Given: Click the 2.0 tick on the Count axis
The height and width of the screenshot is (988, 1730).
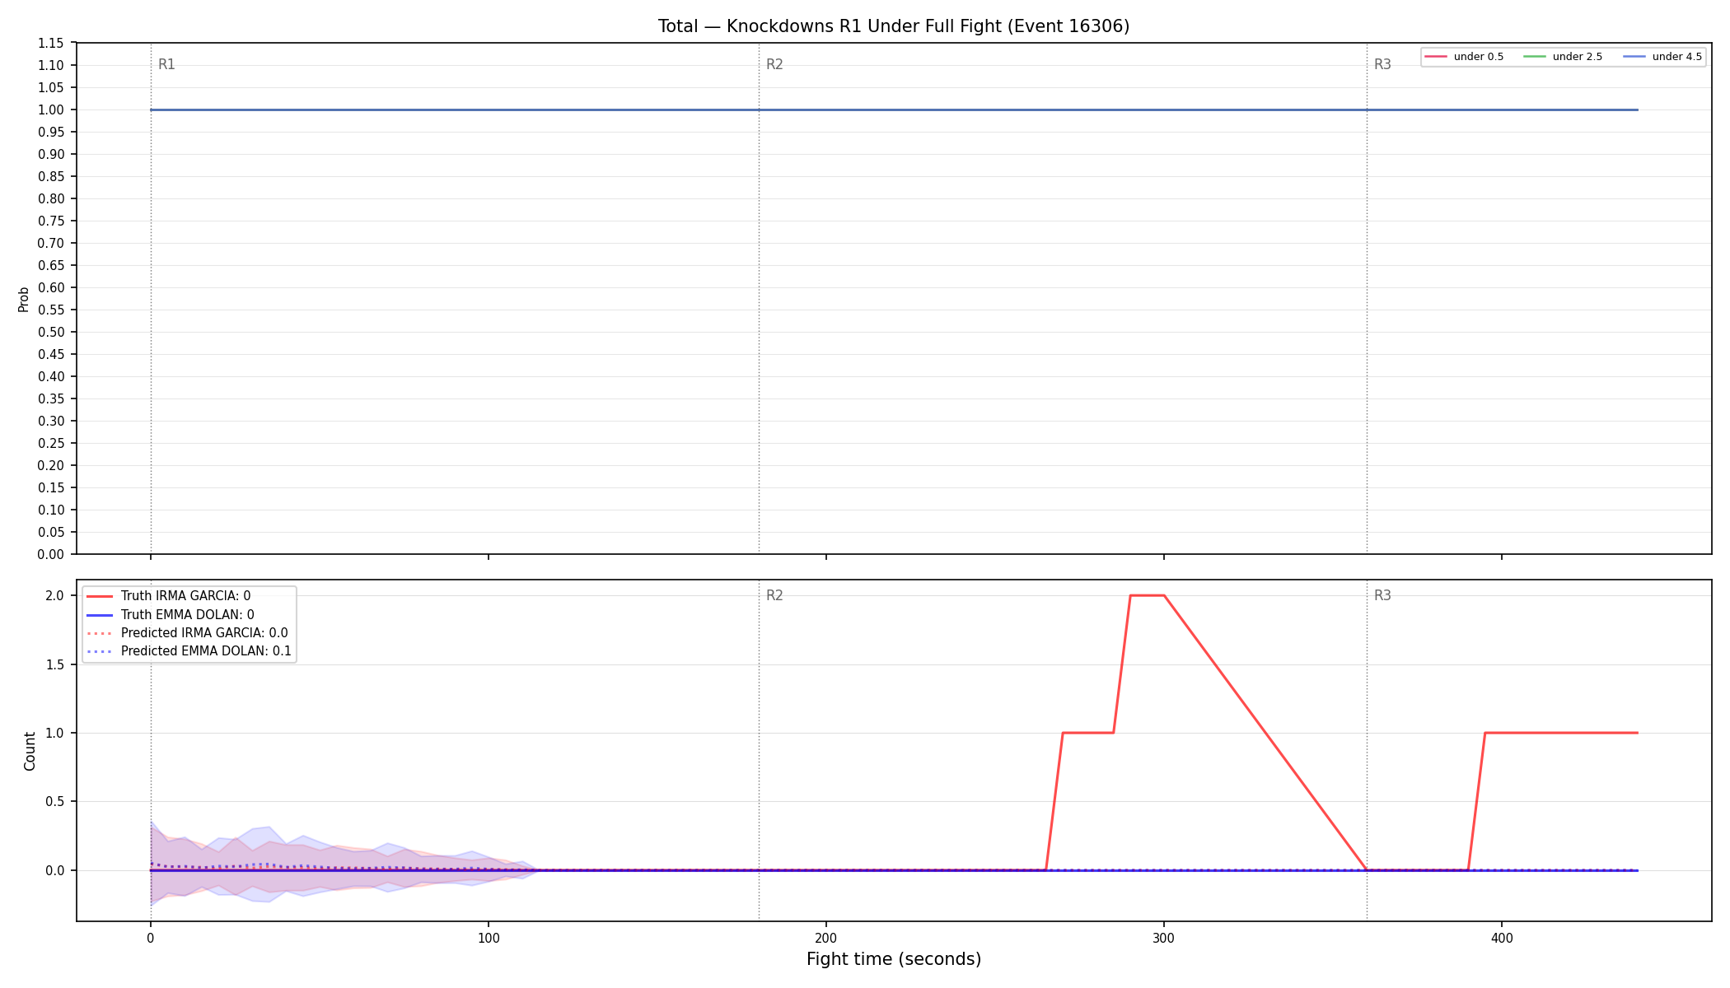Looking at the screenshot, I should coord(55,595).
